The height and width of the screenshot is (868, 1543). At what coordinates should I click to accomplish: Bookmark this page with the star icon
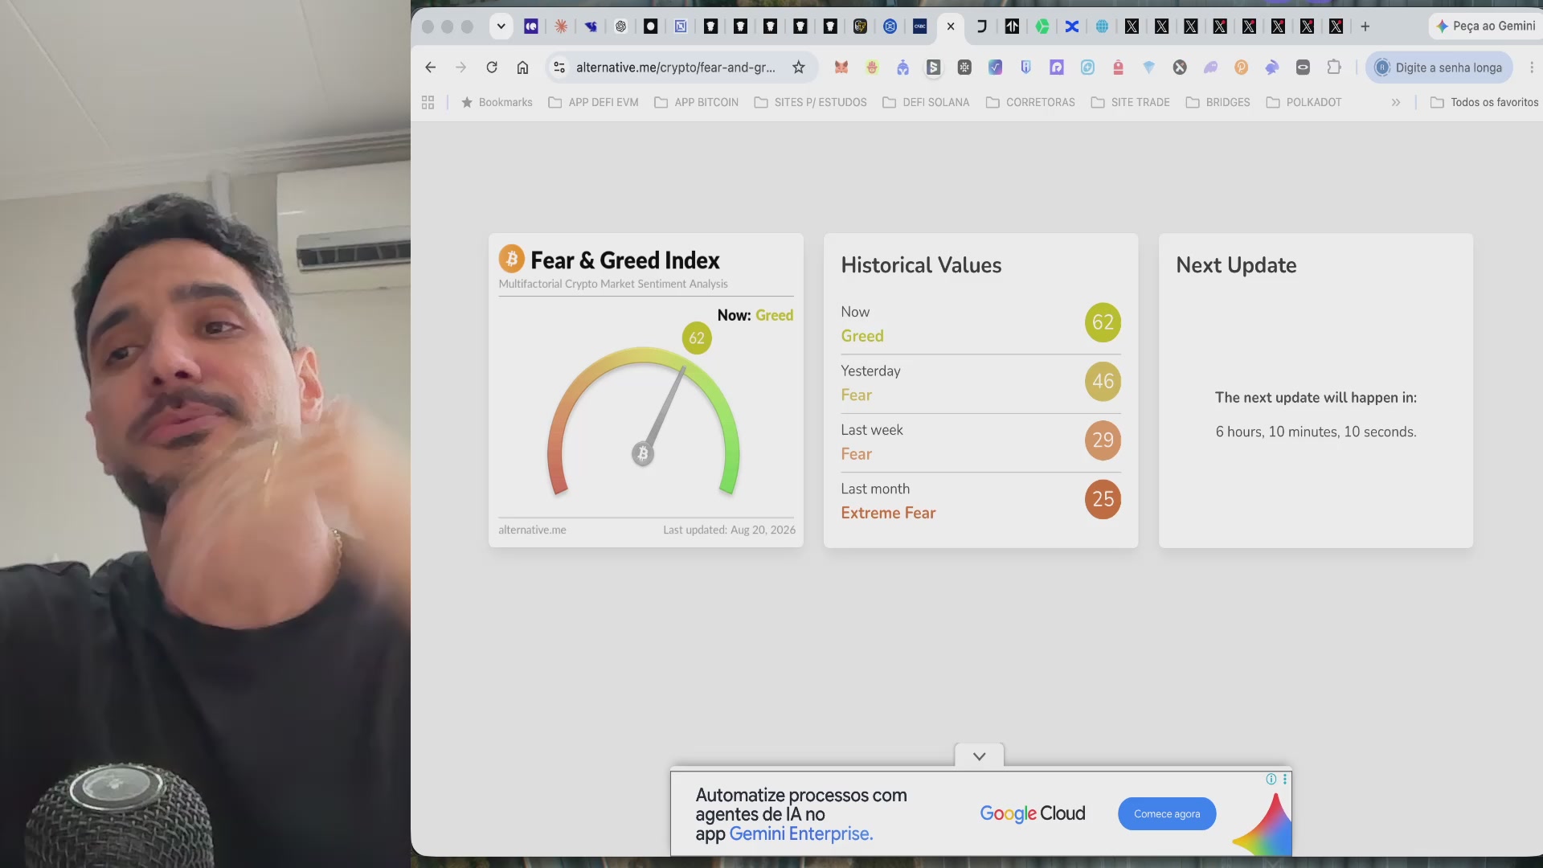[x=798, y=68]
